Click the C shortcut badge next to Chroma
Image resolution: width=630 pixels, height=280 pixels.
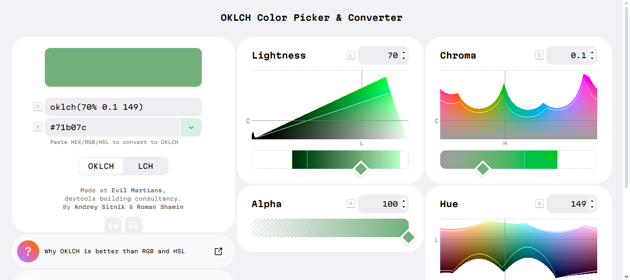pyautogui.click(x=539, y=55)
